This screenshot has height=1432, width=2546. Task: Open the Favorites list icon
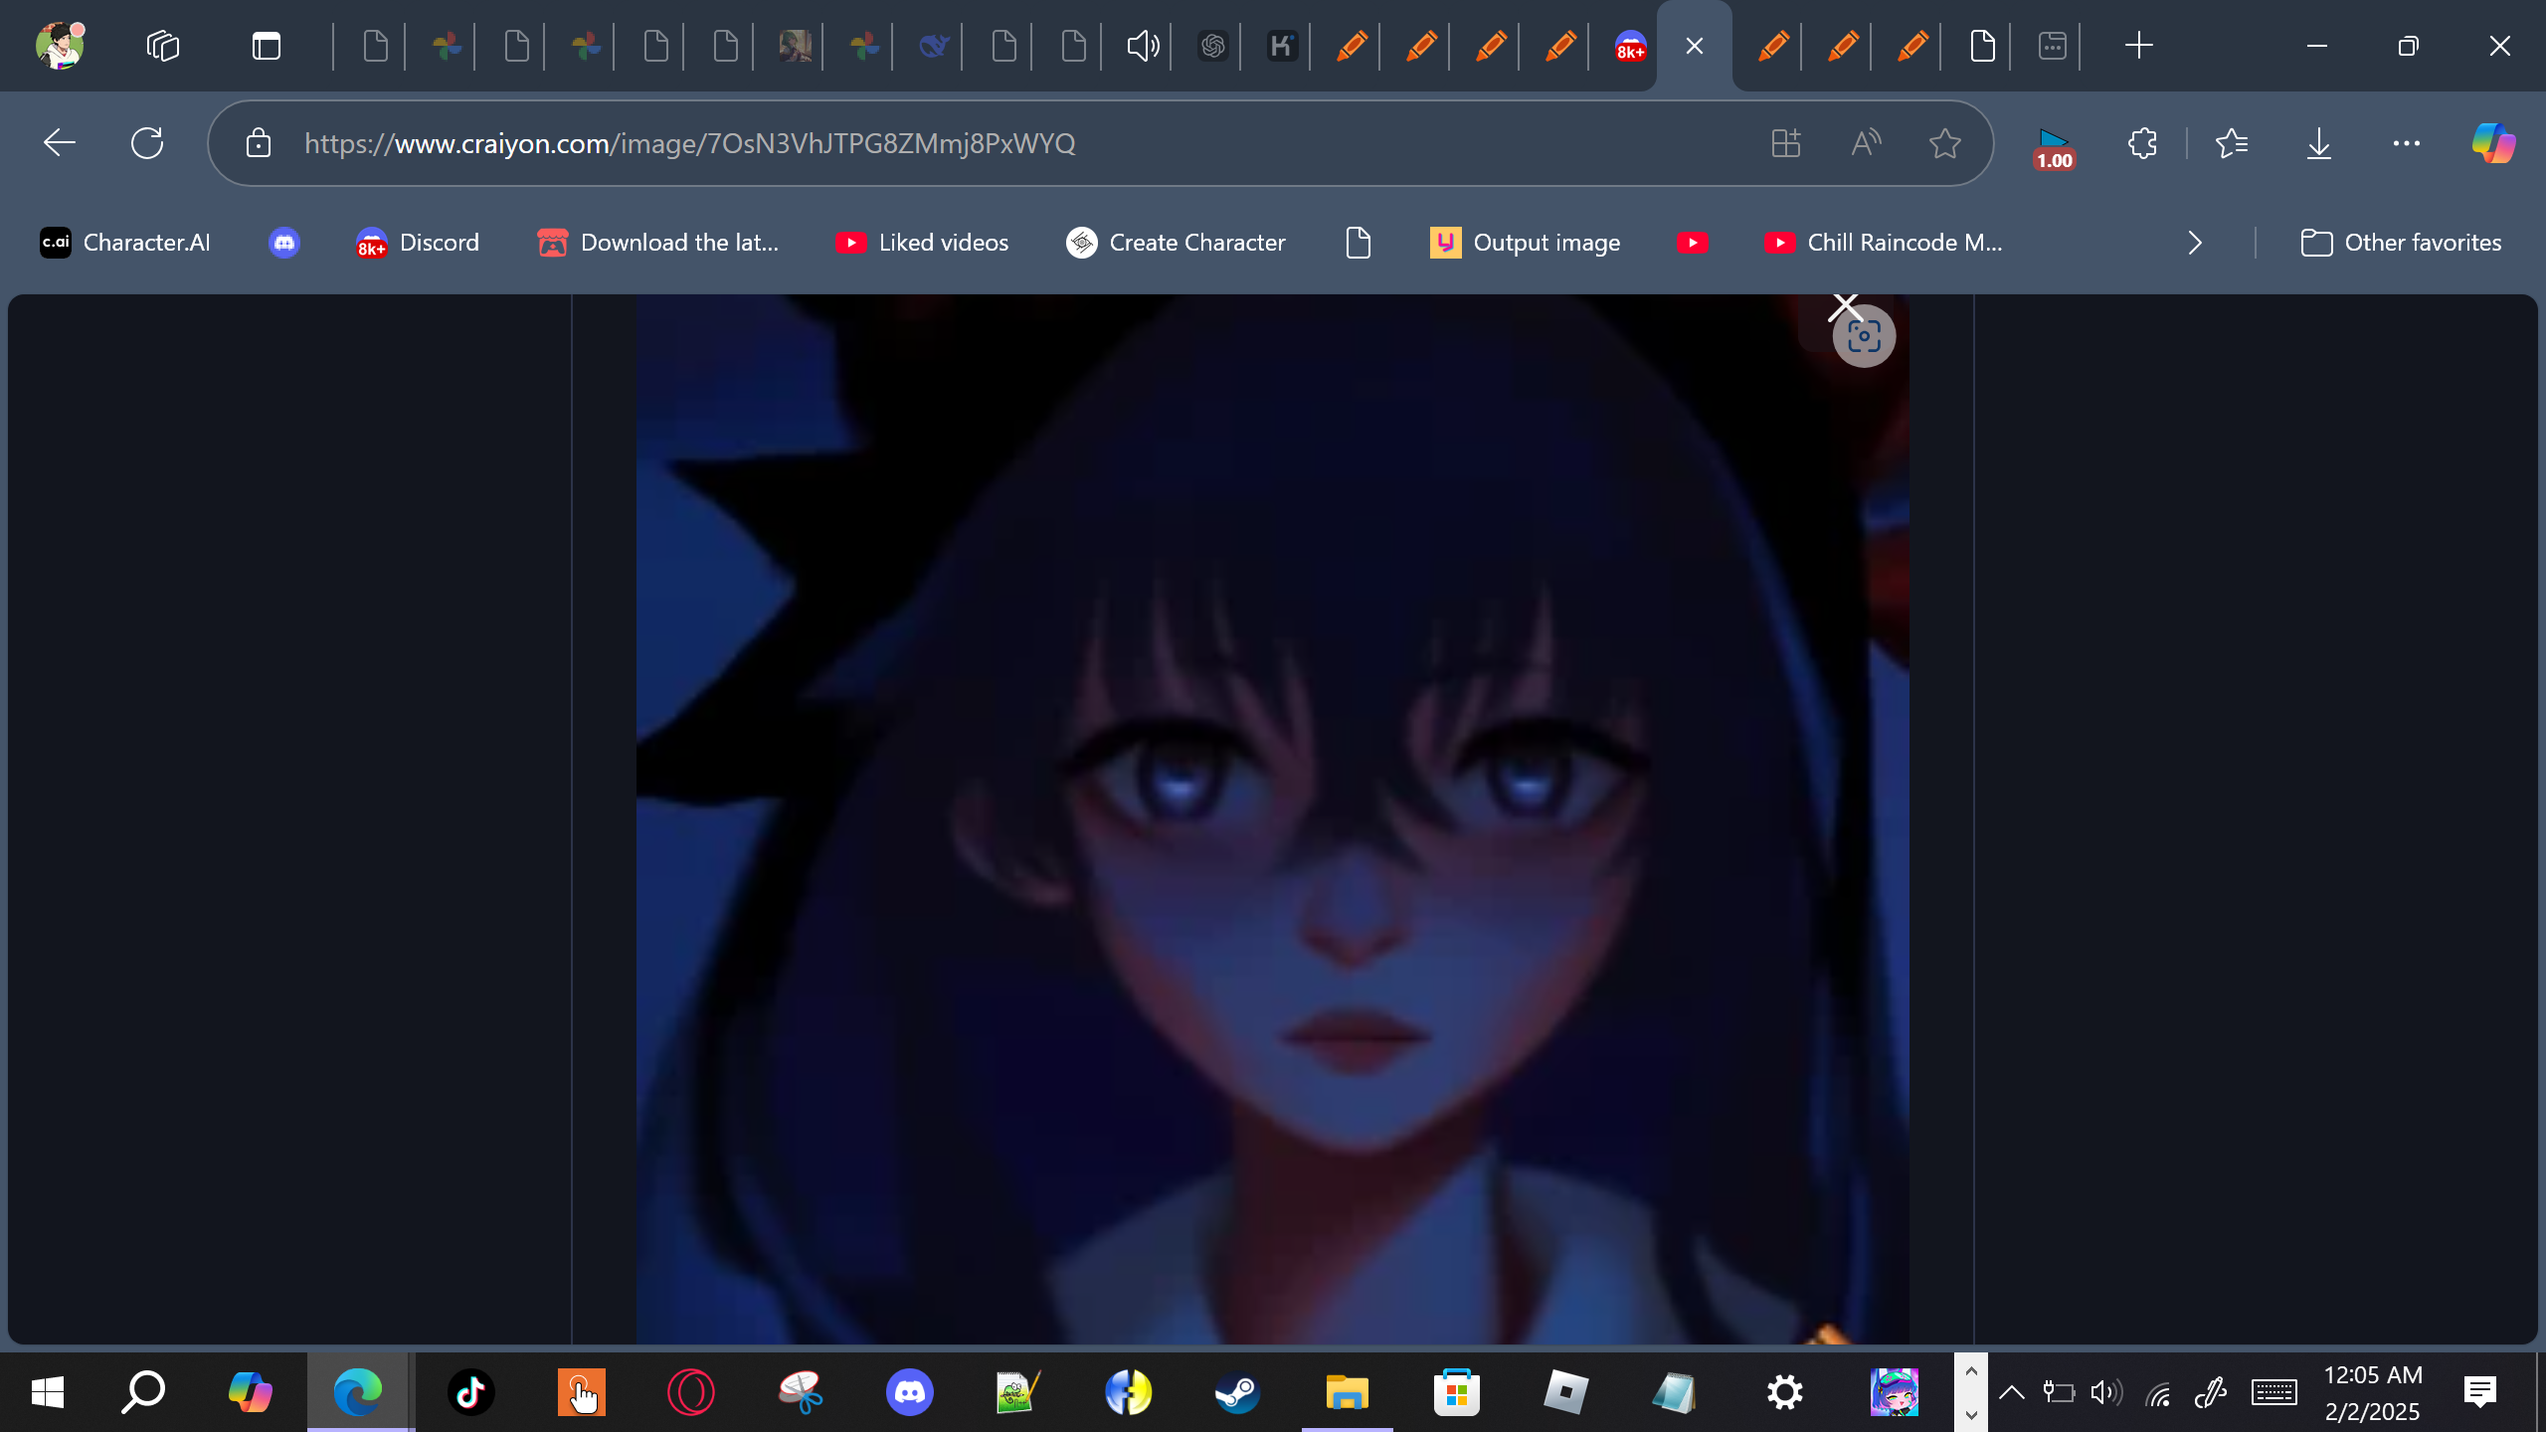pyautogui.click(x=2232, y=143)
